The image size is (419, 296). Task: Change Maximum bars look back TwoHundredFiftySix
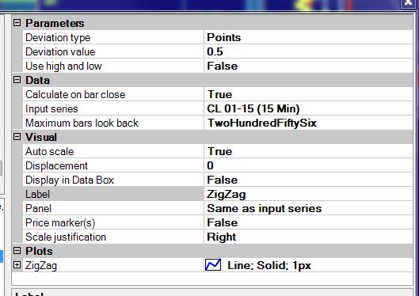tap(308, 123)
